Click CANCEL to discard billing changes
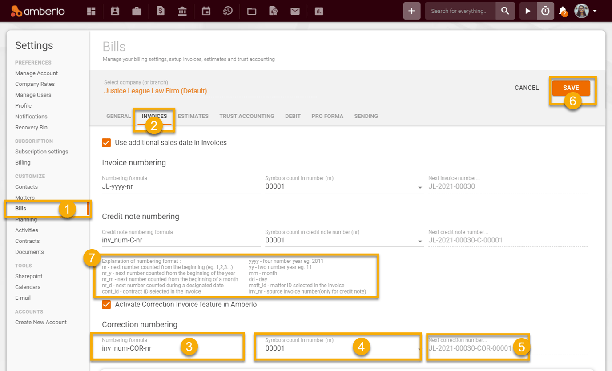 coord(527,88)
